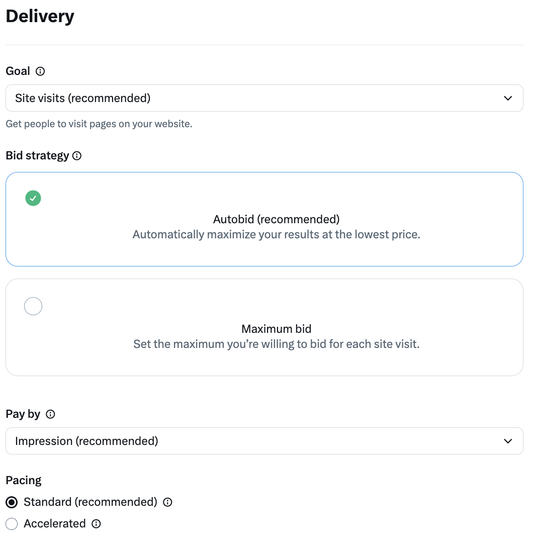This screenshot has width=534, height=540.
Task: Choose the Accelerated pacing radio button
Action: point(12,524)
